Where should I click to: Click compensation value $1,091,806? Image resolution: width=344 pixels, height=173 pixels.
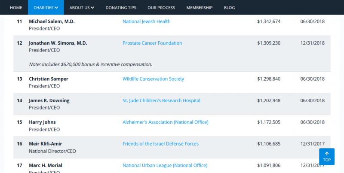pos(269,165)
